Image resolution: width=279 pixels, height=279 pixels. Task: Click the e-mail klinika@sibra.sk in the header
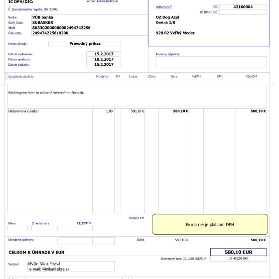tap(103, 1)
